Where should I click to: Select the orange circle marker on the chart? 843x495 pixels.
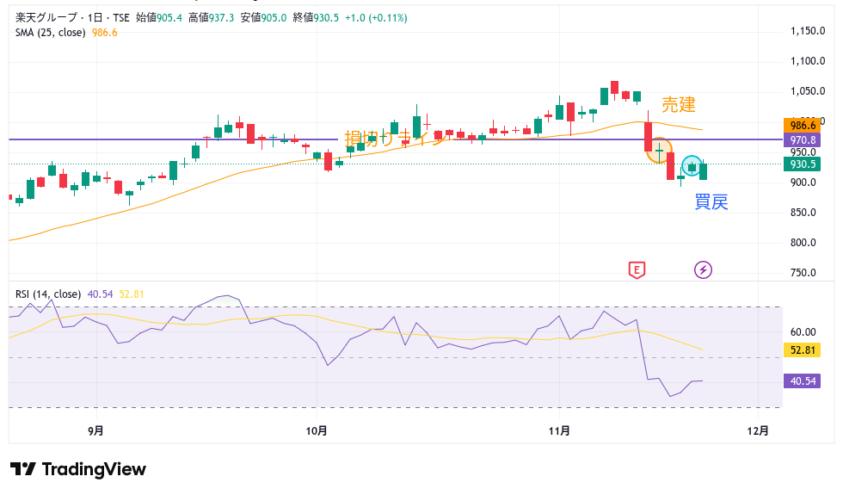click(x=659, y=151)
